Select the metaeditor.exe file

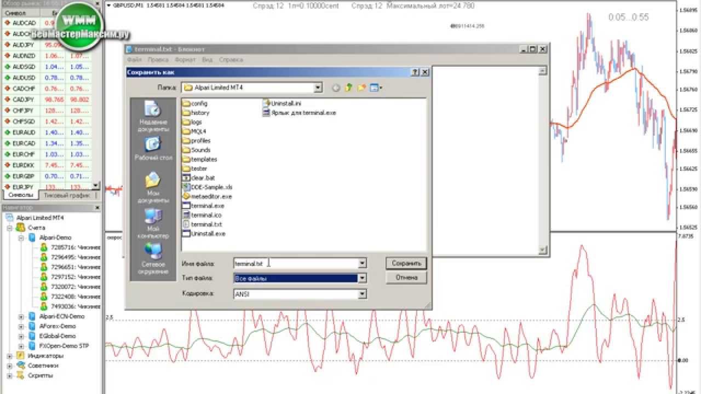pyautogui.click(x=206, y=196)
